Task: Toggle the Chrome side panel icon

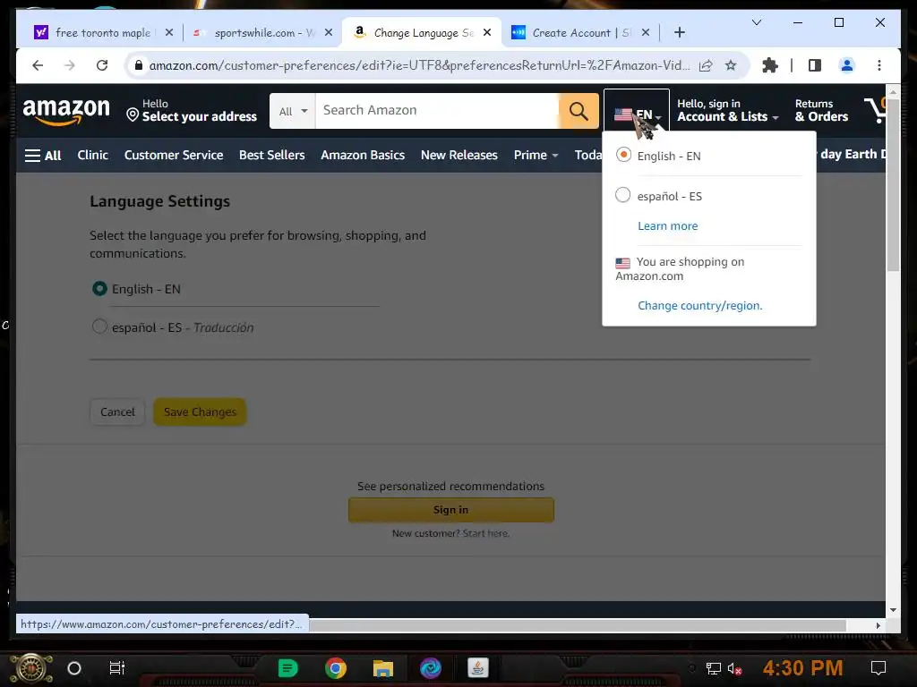Action: click(815, 65)
